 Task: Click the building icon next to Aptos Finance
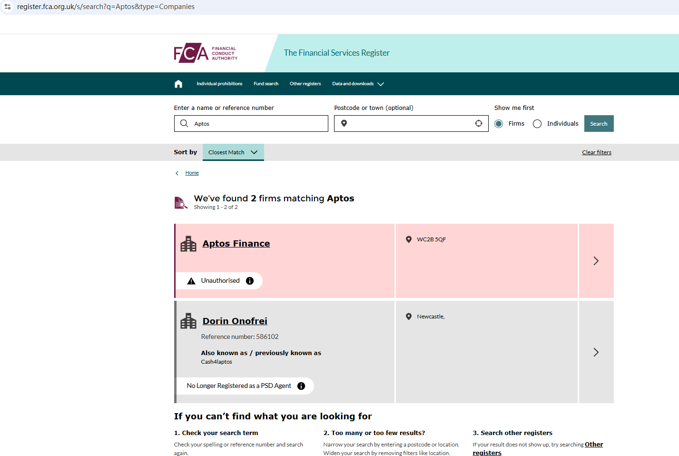(188, 244)
